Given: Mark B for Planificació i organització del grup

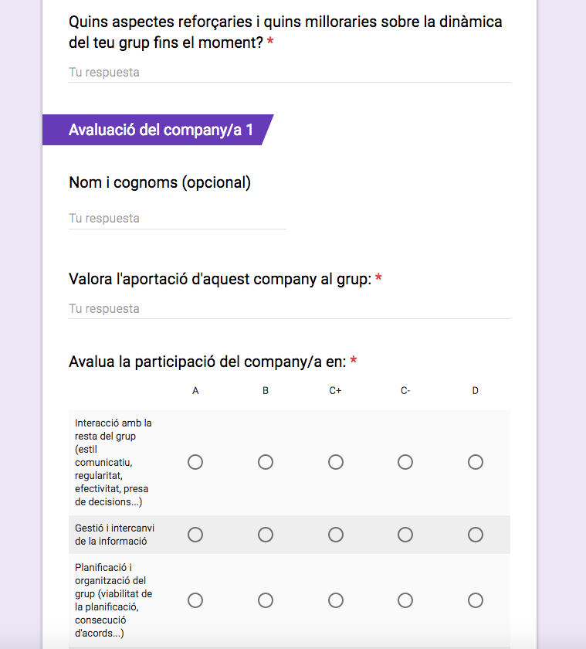Looking at the screenshot, I should [x=266, y=600].
